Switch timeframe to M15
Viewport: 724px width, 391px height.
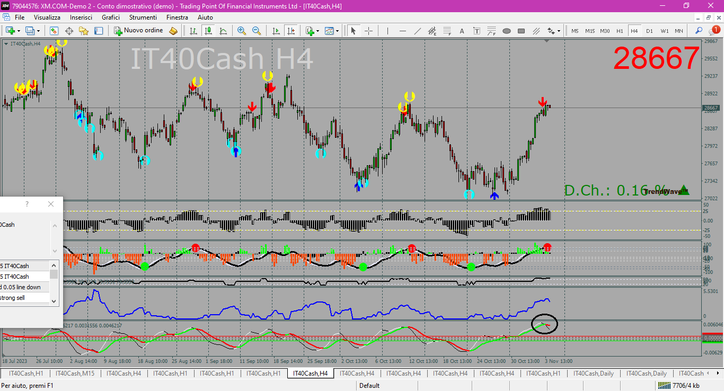(x=590, y=31)
